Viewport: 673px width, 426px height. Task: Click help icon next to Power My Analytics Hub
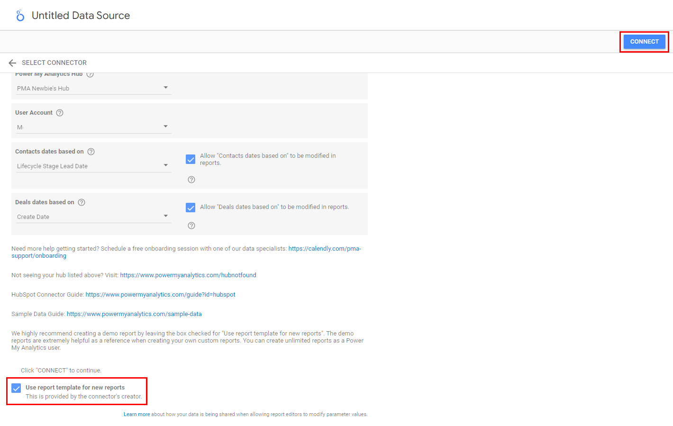[90, 74]
